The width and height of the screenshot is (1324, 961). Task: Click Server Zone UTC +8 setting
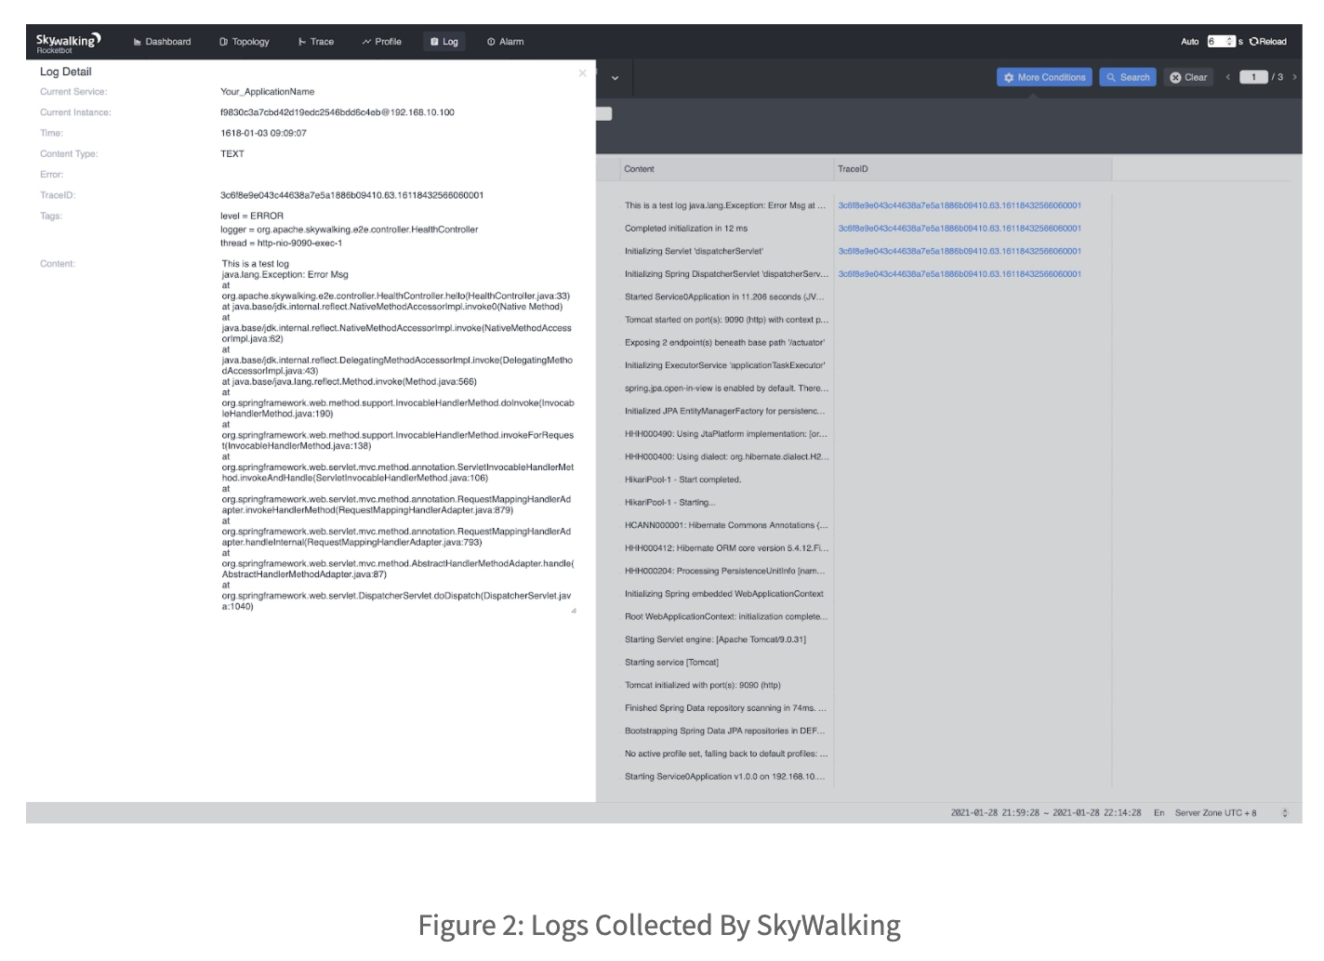[x=1215, y=813]
